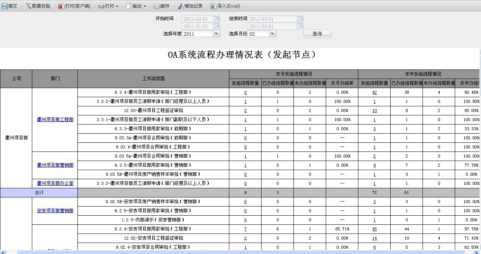Click the 衢州项目部 company cell

[16, 138]
